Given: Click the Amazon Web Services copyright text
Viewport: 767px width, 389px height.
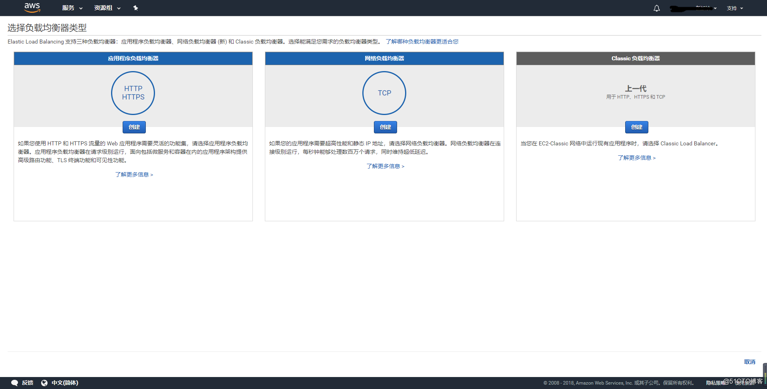Looking at the screenshot, I should pyautogui.click(x=619, y=383).
